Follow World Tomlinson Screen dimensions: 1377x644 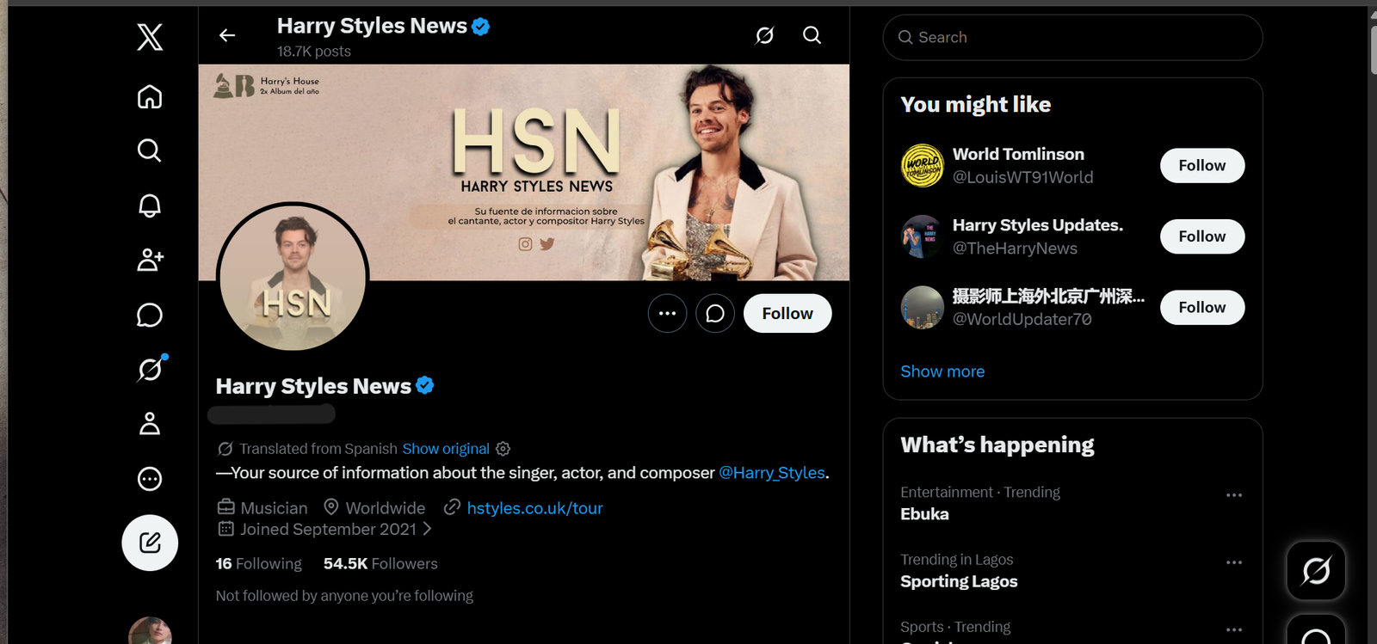1201,165
